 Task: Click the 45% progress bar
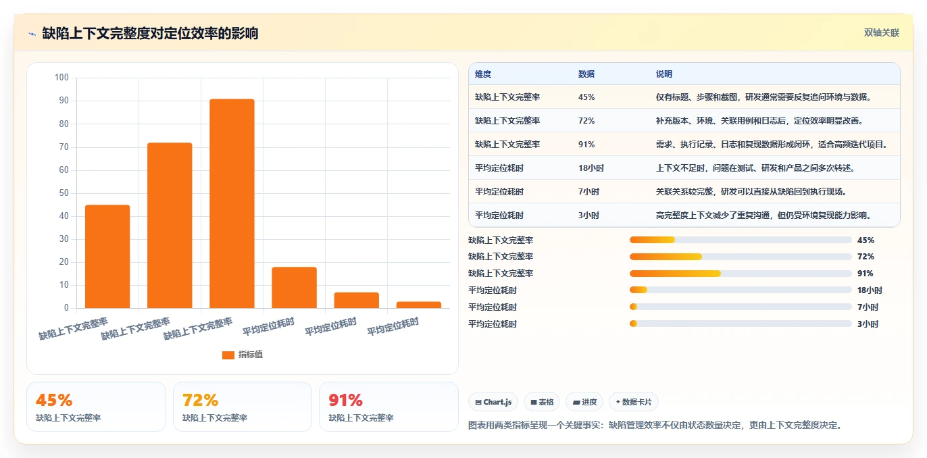tap(741, 240)
